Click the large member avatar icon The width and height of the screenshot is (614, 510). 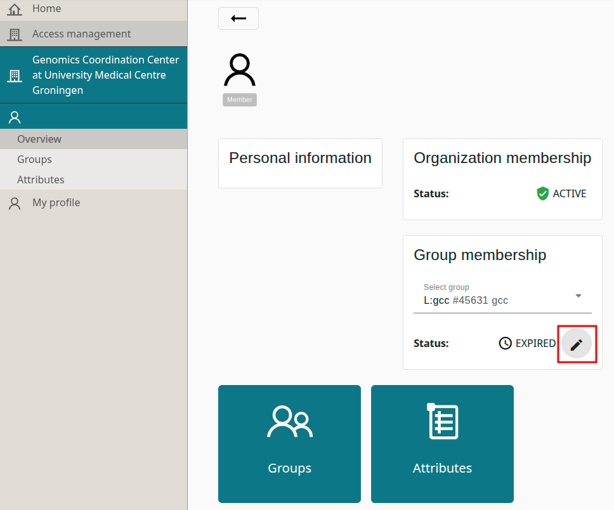coord(240,70)
